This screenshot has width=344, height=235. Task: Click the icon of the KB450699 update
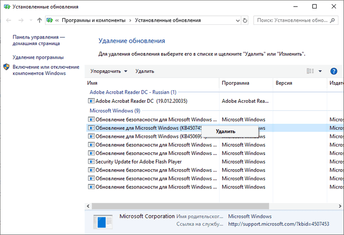91,136
